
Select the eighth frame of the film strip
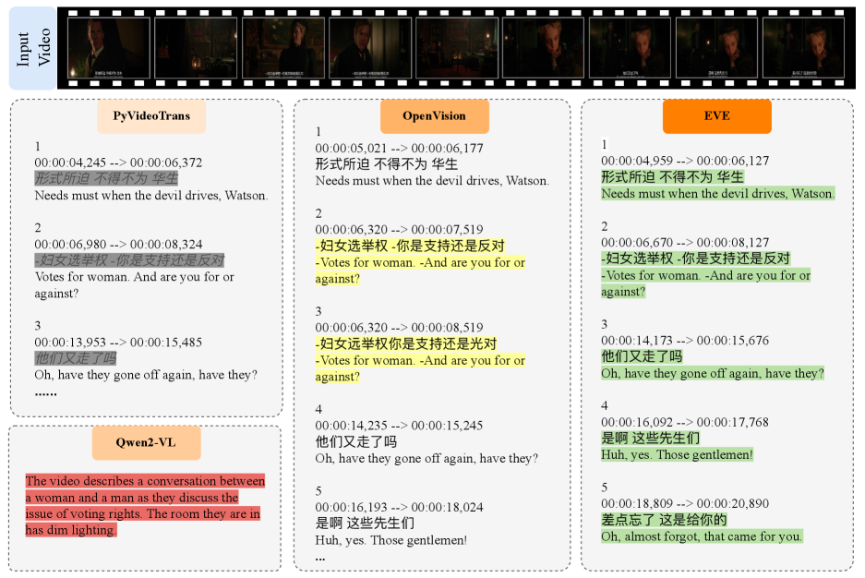click(x=716, y=48)
